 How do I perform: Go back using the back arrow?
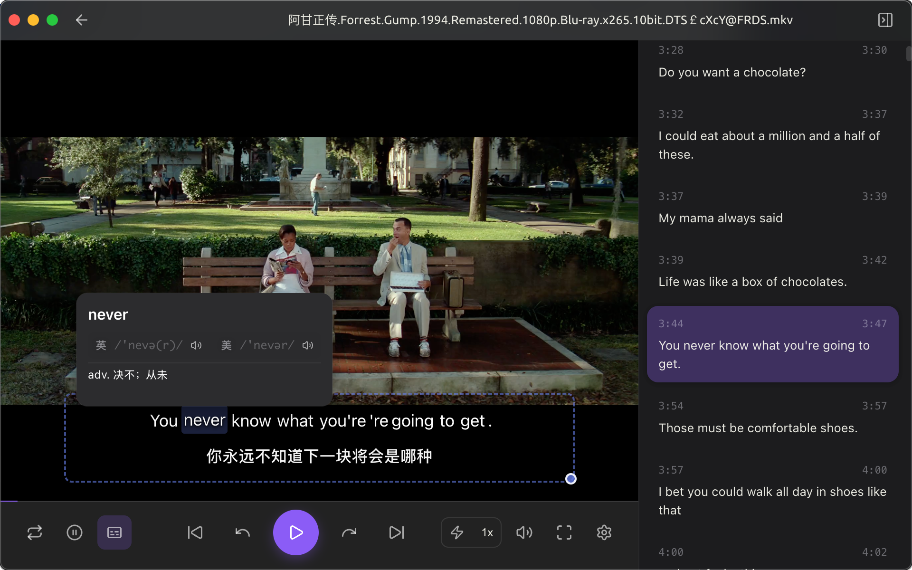point(81,20)
